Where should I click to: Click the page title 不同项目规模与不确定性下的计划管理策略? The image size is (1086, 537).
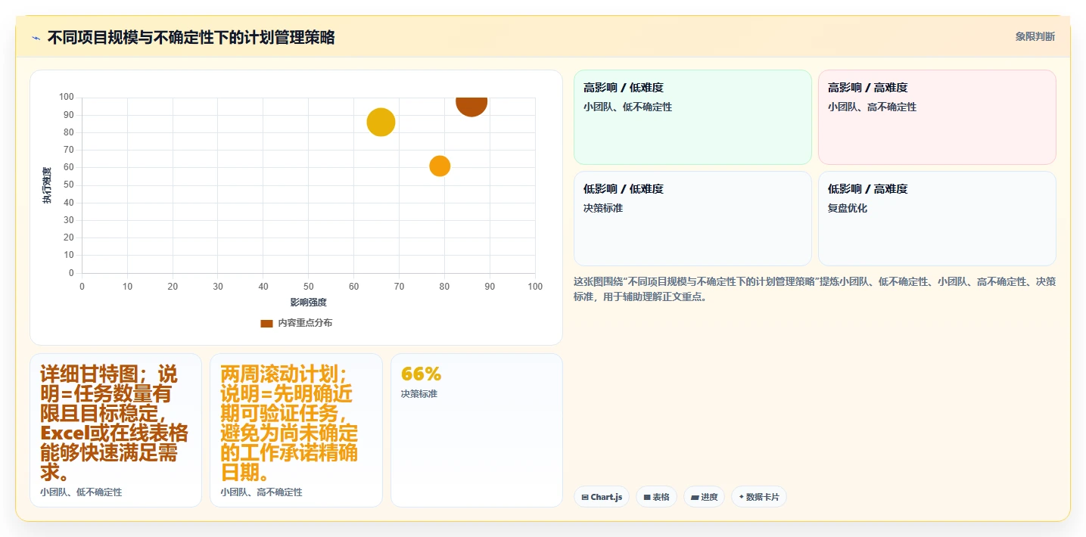click(x=191, y=38)
